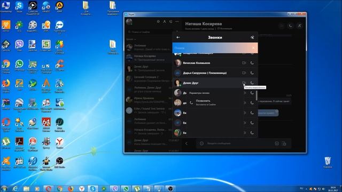Open the Ирина Храмова chat in the sidebar
342x192 pixels.
[x=149, y=100]
